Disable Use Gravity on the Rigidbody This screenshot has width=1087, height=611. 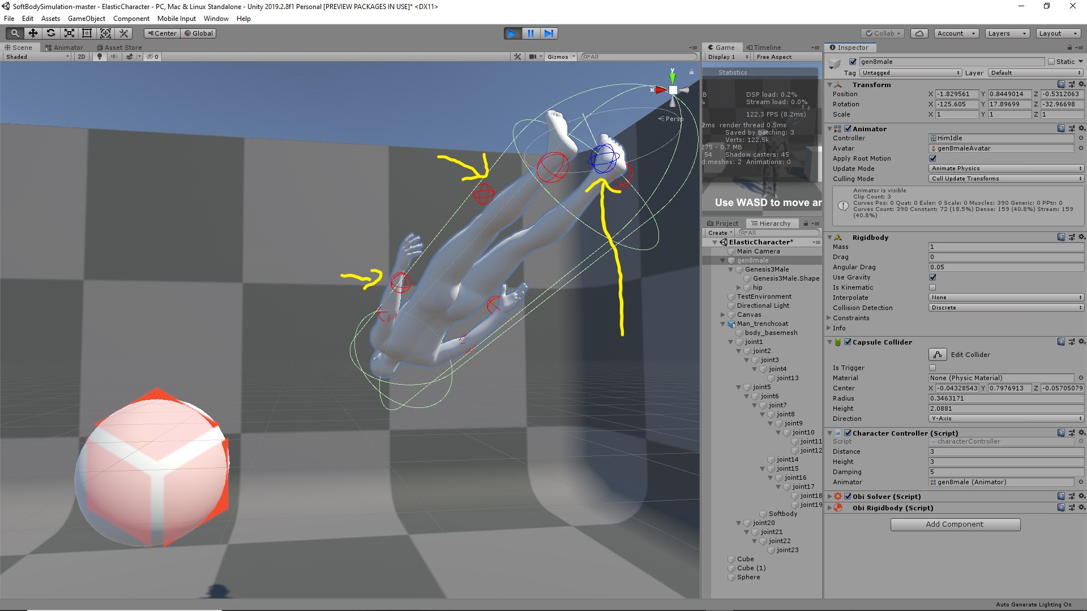932,277
